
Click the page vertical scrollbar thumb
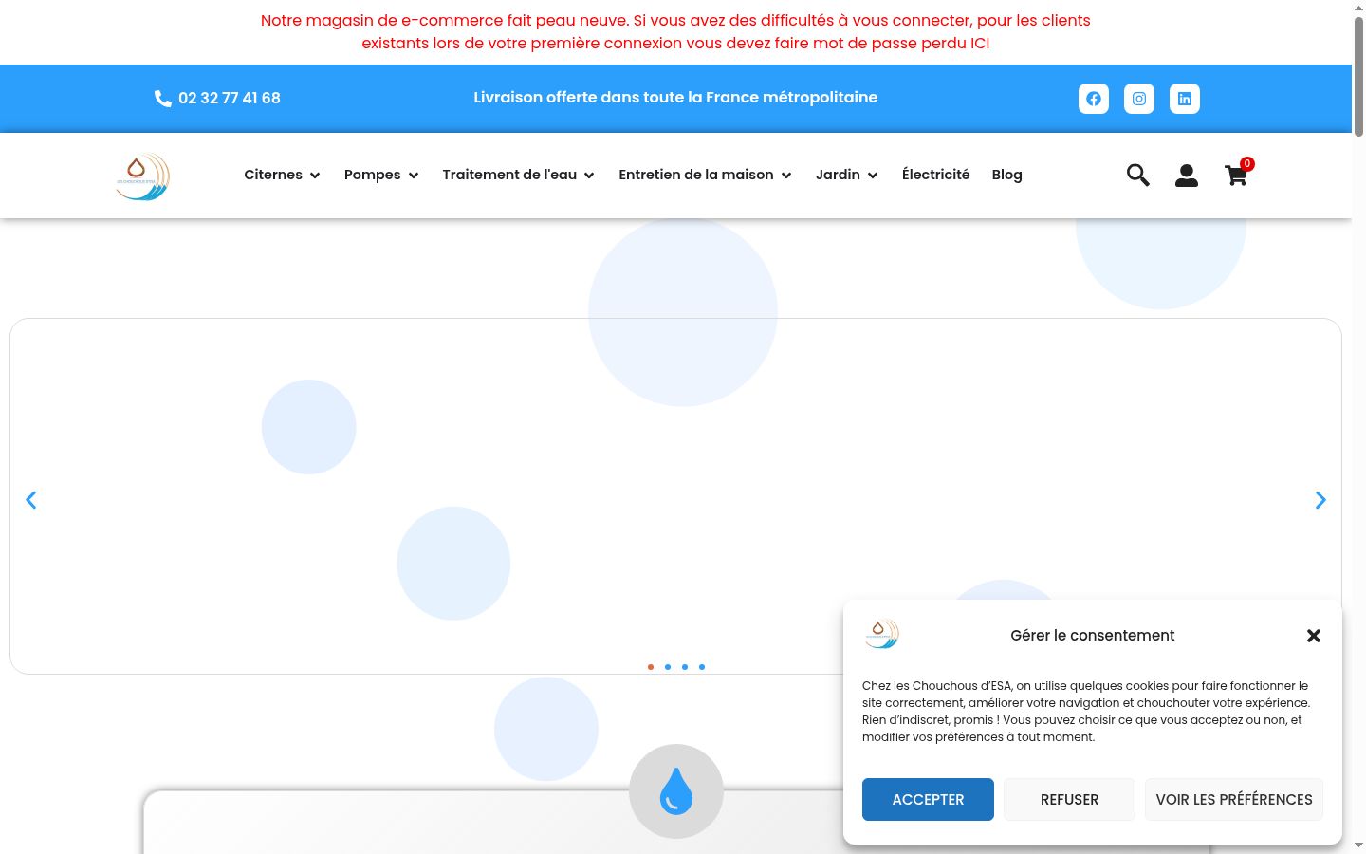click(x=1358, y=76)
